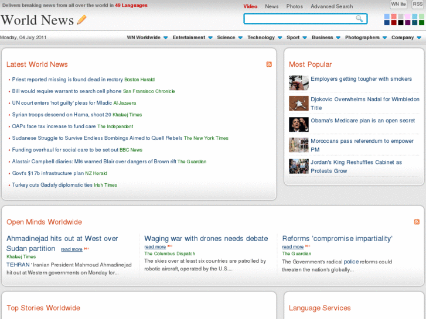The image size is (426, 319).
Task: Open 'Govt's $17b infrastructure plan' headline
Action: [x=48, y=173]
